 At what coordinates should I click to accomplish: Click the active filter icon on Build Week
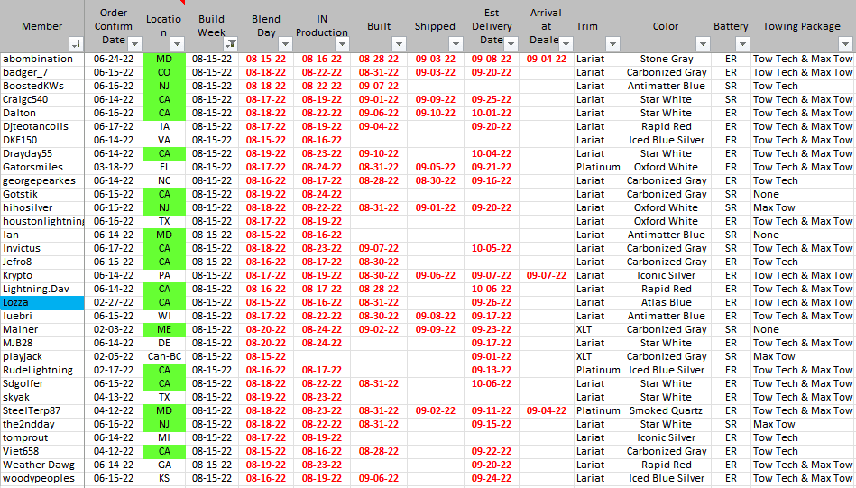[x=230, y=43]
